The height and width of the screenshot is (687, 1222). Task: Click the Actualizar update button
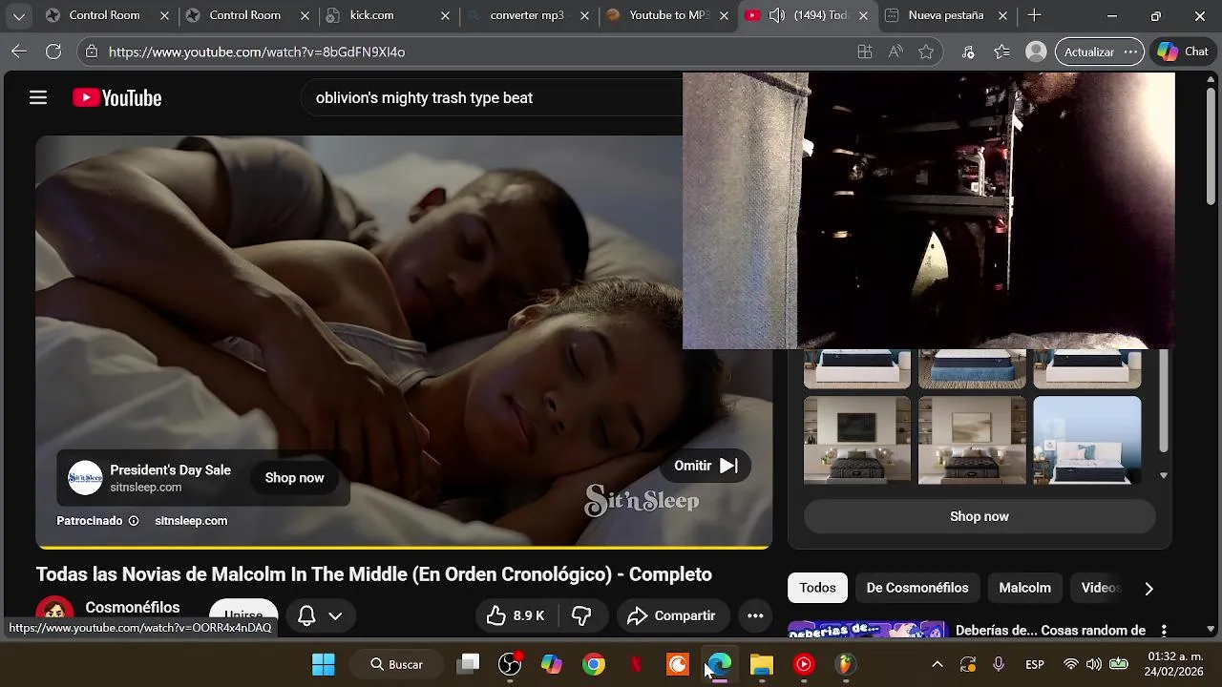coord(1089,52)
